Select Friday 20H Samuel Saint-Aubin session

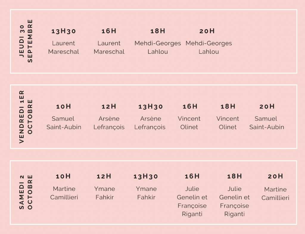point(267,117)
